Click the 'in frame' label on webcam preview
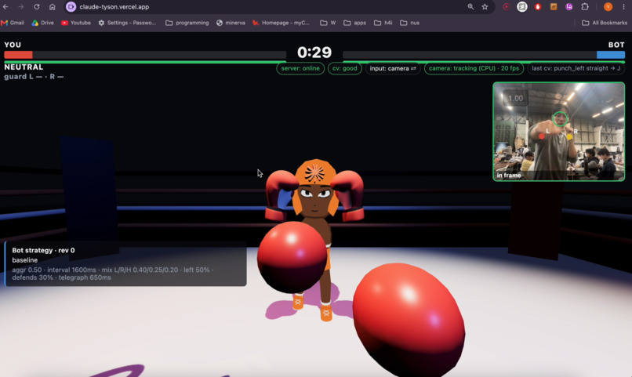Screen dimensions: 632x377 tap(509, 176)
